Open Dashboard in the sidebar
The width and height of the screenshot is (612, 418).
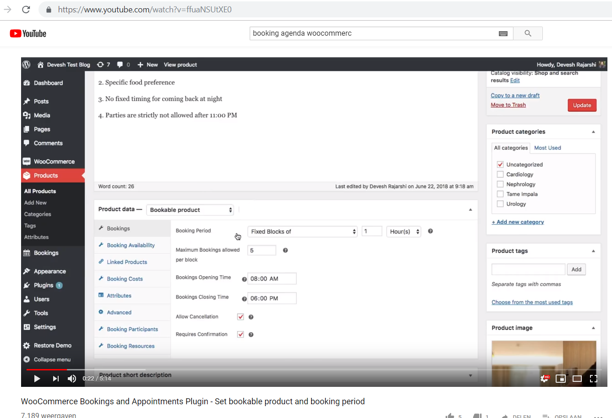[48, 83]
